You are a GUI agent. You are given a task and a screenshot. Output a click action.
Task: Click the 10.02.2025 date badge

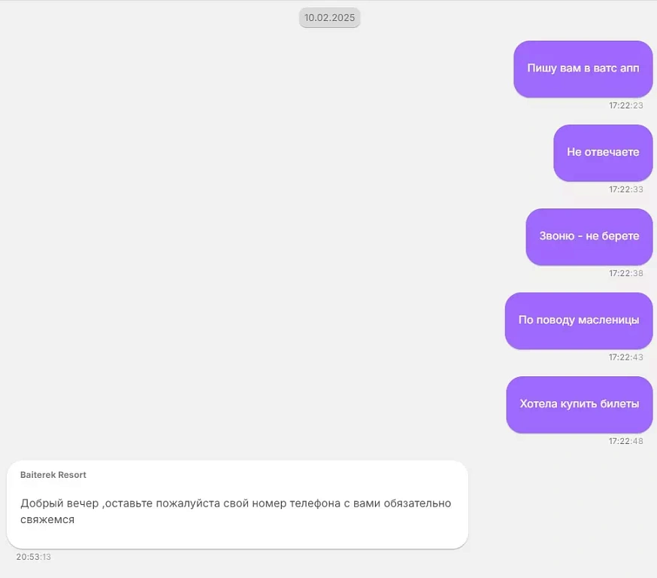coord(329,18)
